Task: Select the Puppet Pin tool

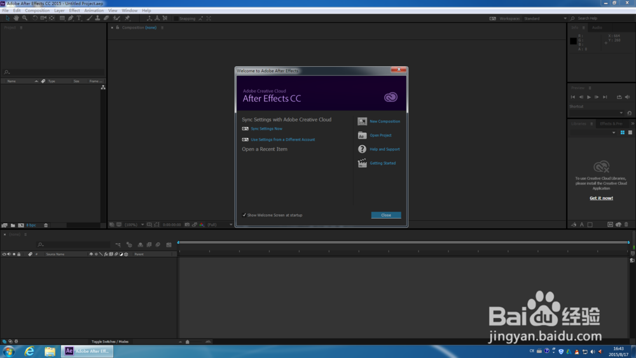Action: [x=127, y=18]
